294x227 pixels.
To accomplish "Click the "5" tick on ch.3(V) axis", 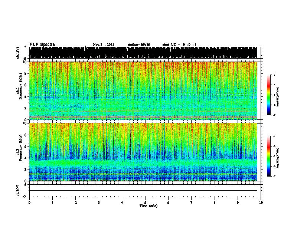I will point(25,184).
